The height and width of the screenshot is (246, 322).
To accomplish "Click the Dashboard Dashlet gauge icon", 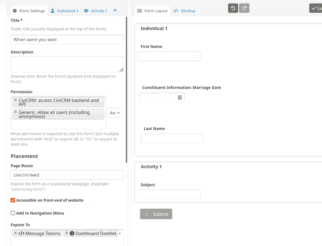I will click(x=72, y=233).
